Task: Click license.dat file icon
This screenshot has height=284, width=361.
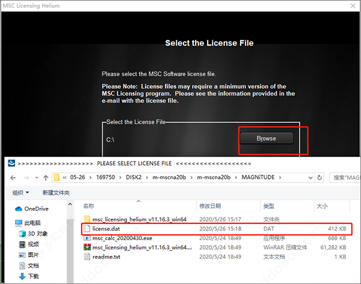Action: (x=87, y=229)
